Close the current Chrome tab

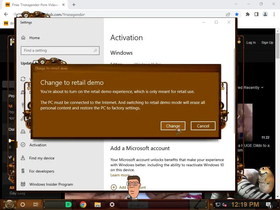[x=63, y=5]
